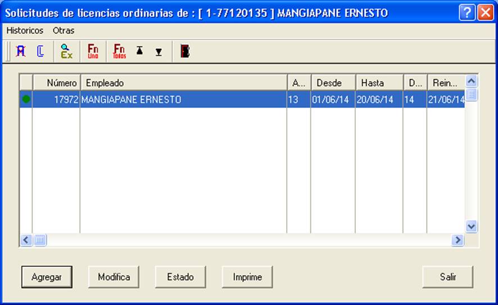
Task: Click the Salir button
Action: click(448, 277)
